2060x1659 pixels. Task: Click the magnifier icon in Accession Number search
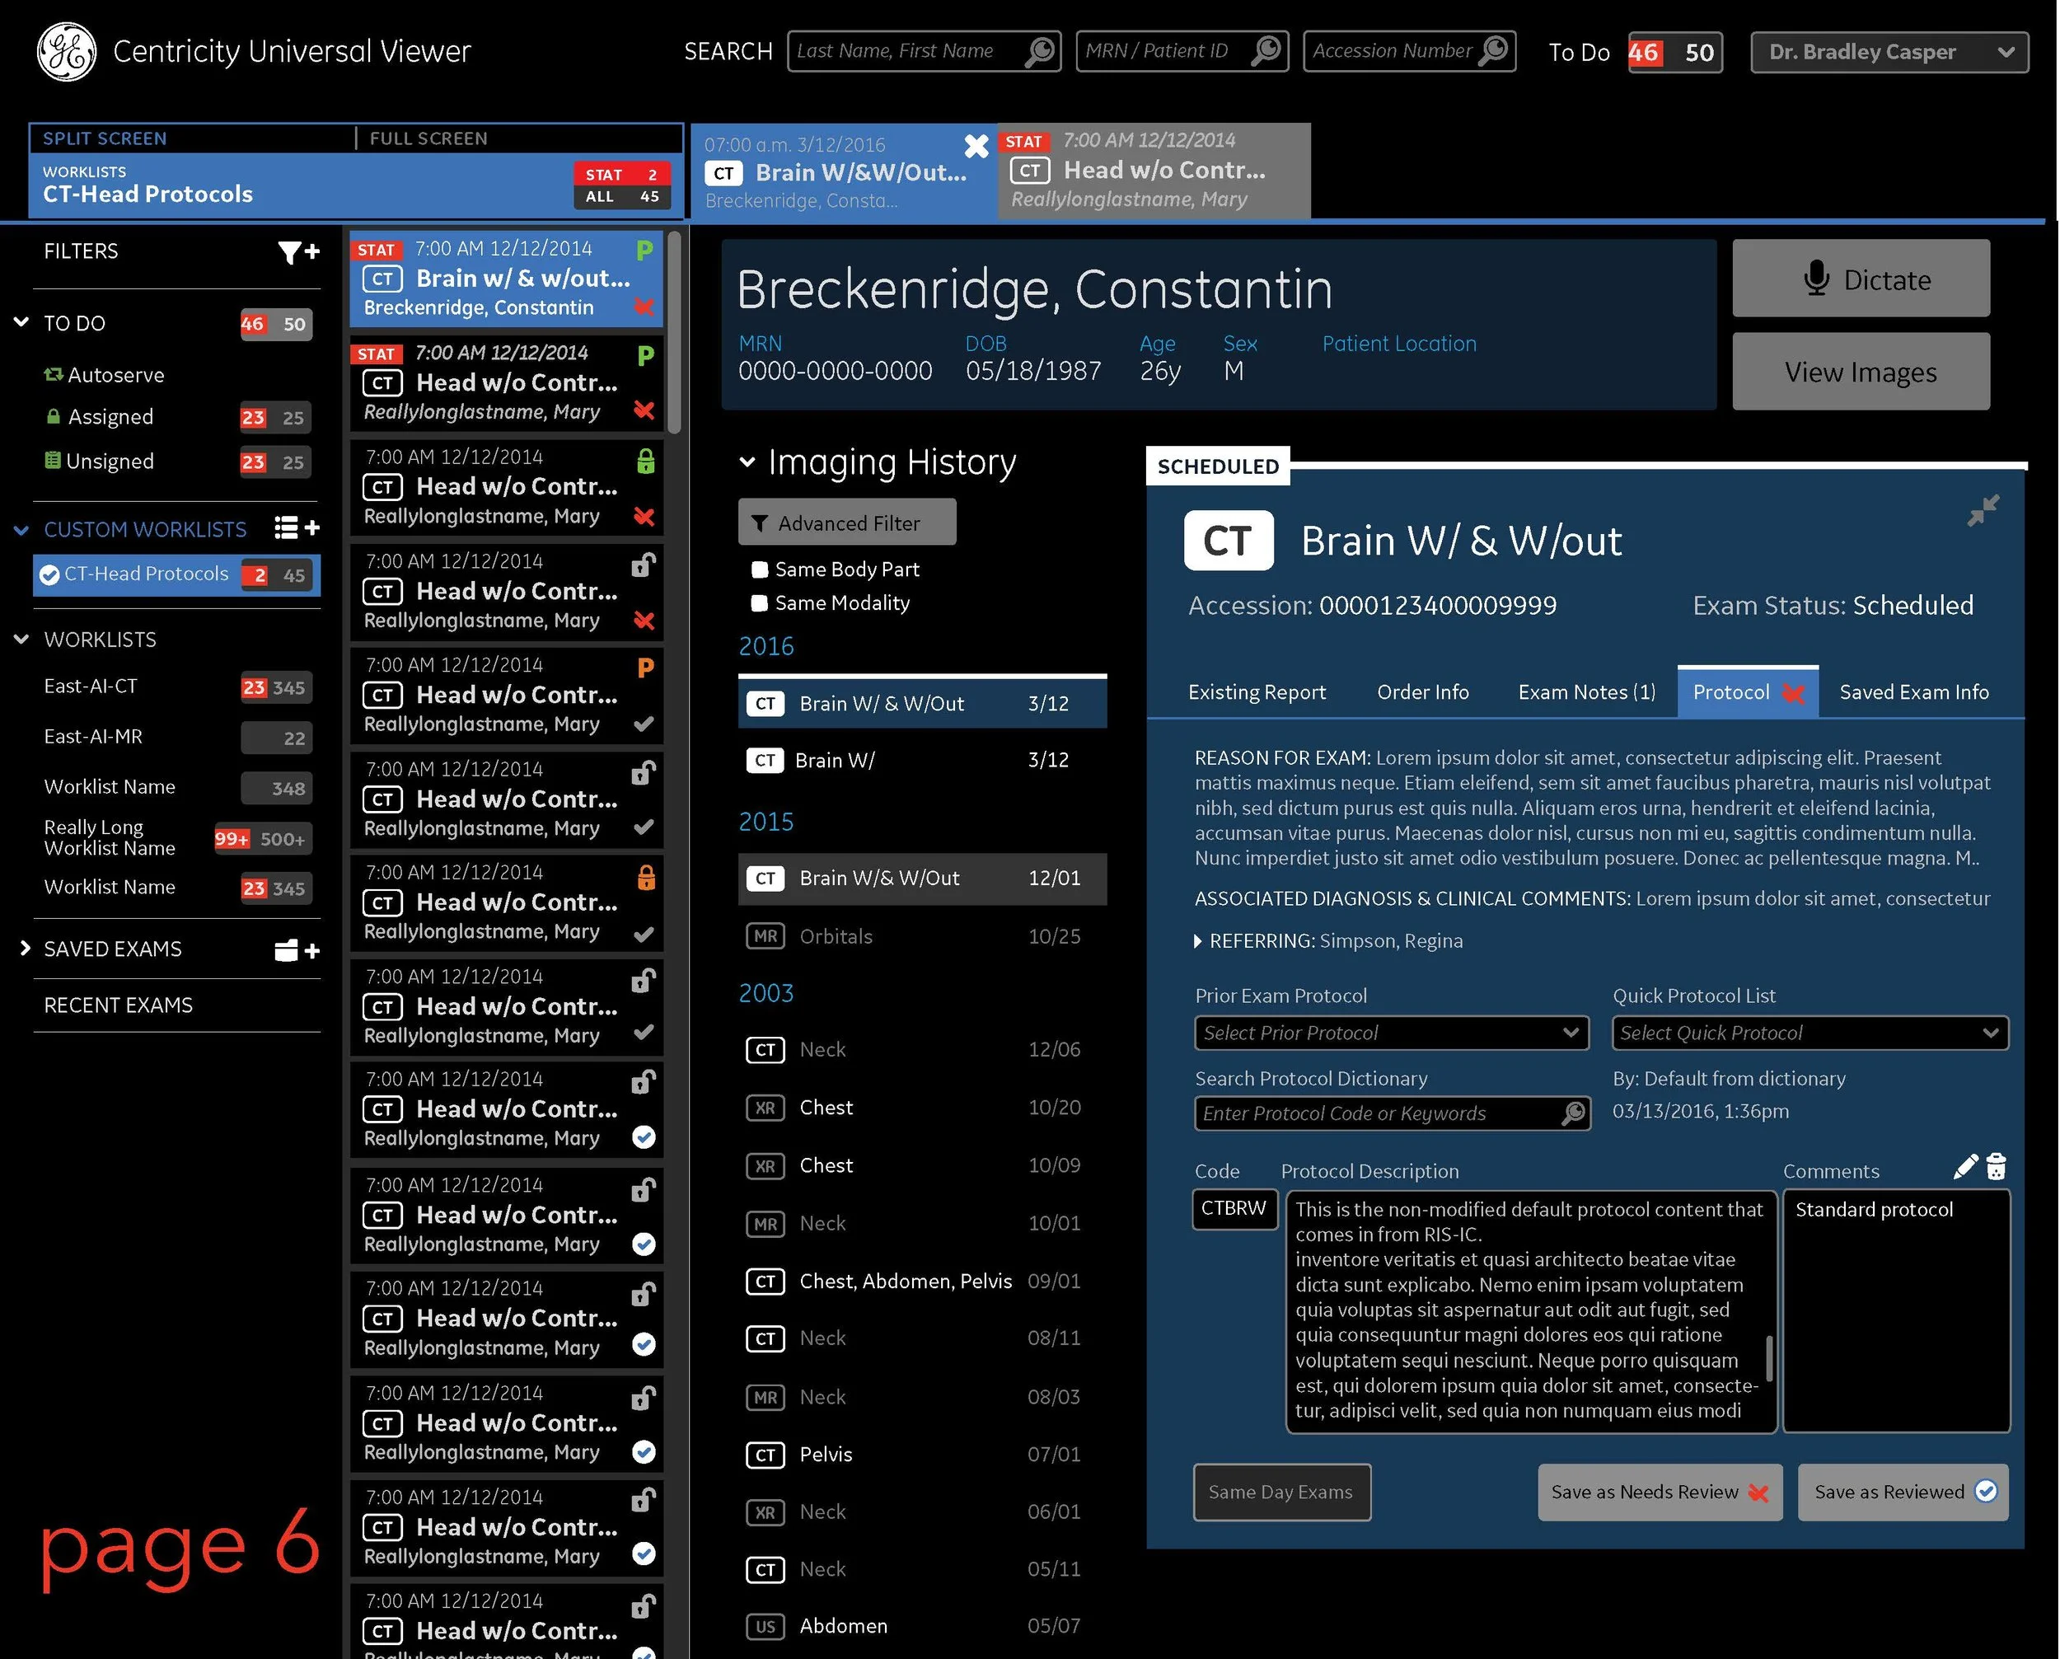1492,49
